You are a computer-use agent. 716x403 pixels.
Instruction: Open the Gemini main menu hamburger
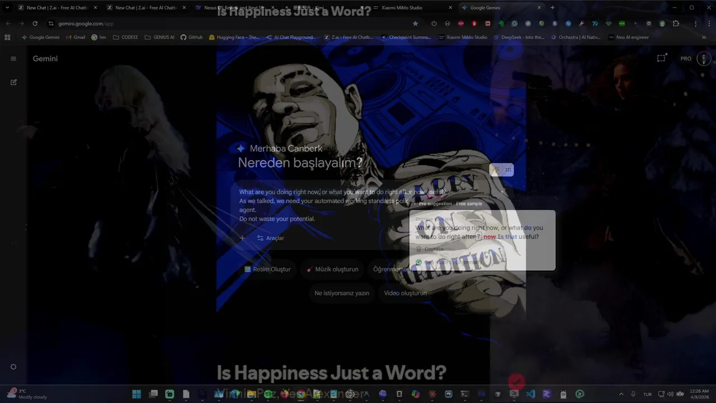(13, 59)
